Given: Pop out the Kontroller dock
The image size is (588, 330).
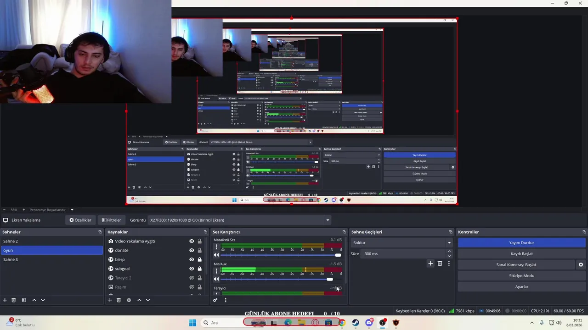Looking at the screenshot, I should (x=584, y=232).
